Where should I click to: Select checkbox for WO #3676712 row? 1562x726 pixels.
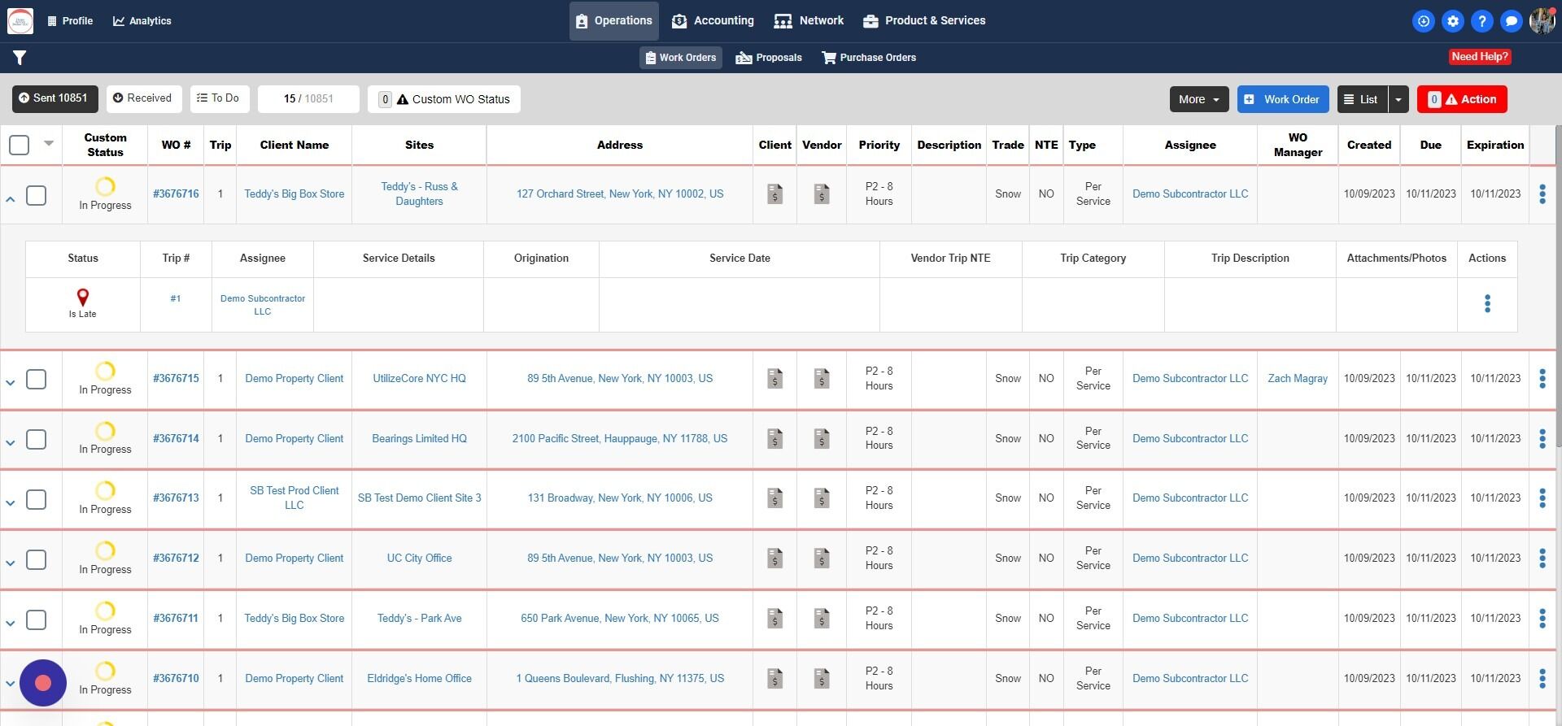click(x=37, y=560)
